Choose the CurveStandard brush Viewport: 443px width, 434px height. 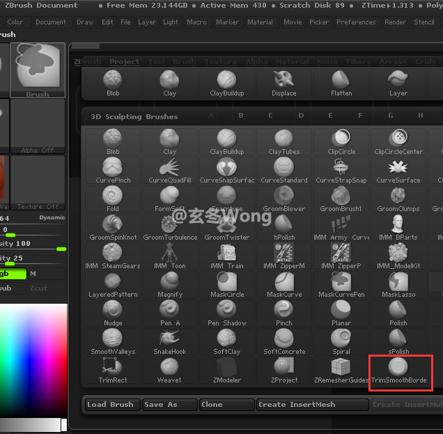[284, 171]
